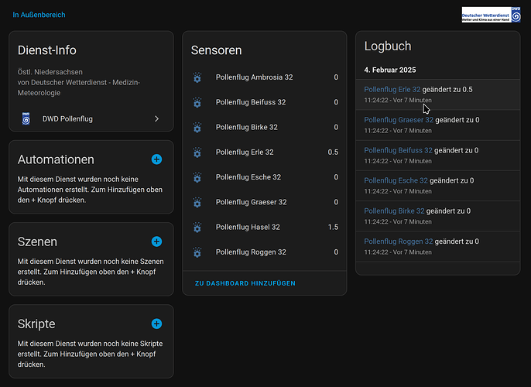Add a new automation with plus icon
The image size is (531, 387).
tap(156, 159)
